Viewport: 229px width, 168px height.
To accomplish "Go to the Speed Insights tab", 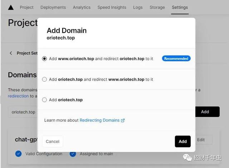I will point(112,7).
